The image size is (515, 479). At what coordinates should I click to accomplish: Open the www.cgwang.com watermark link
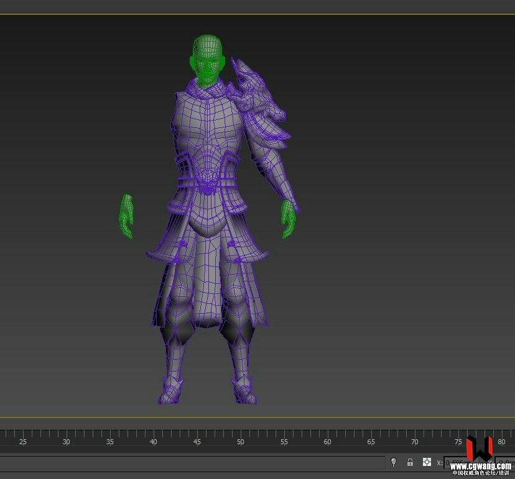tap(480, 466)
